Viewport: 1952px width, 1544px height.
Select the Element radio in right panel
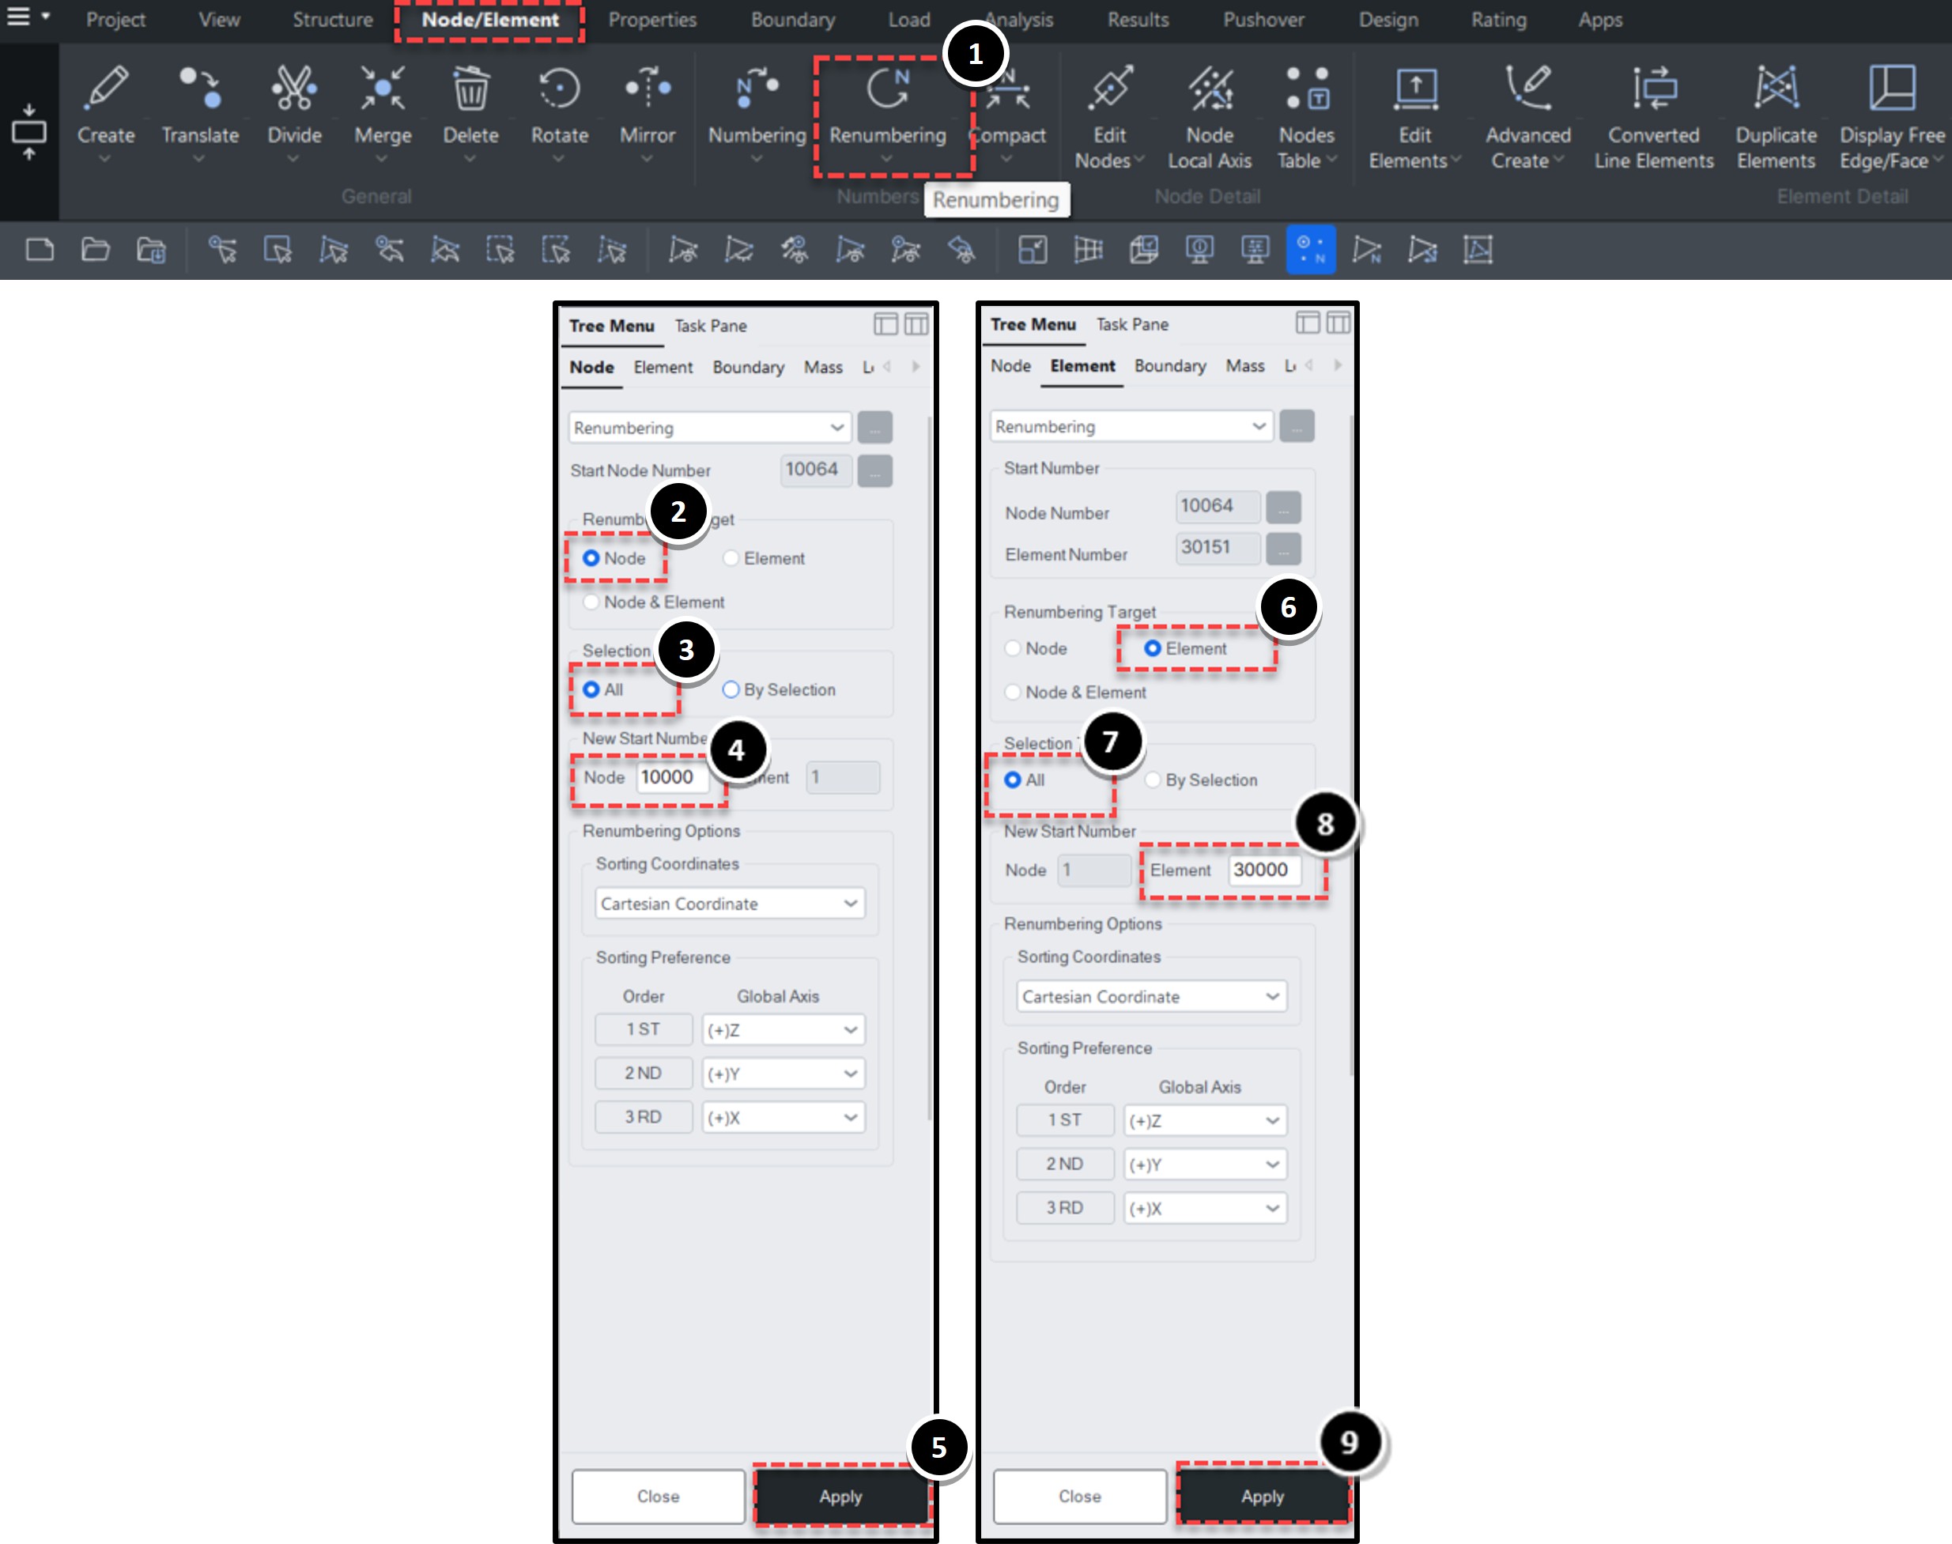click(x=1185, y=648)
